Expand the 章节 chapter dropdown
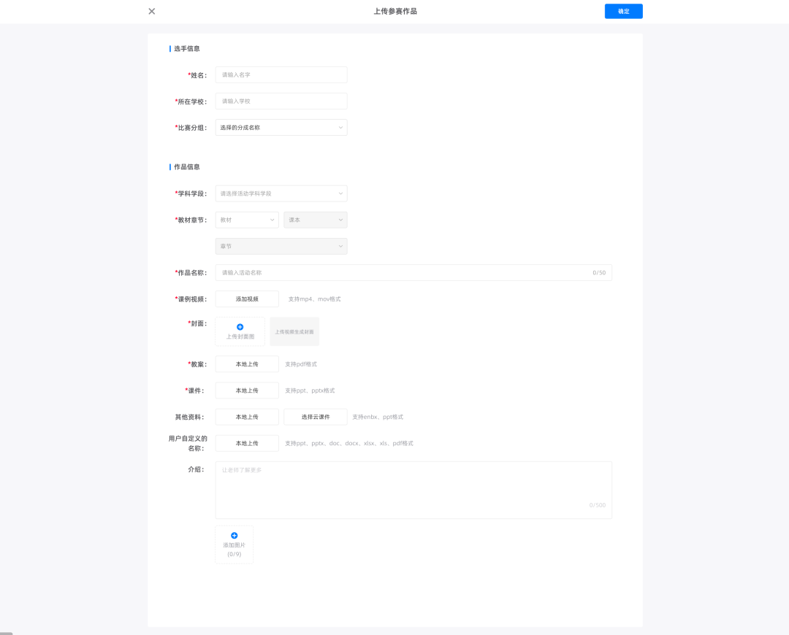 281,247
